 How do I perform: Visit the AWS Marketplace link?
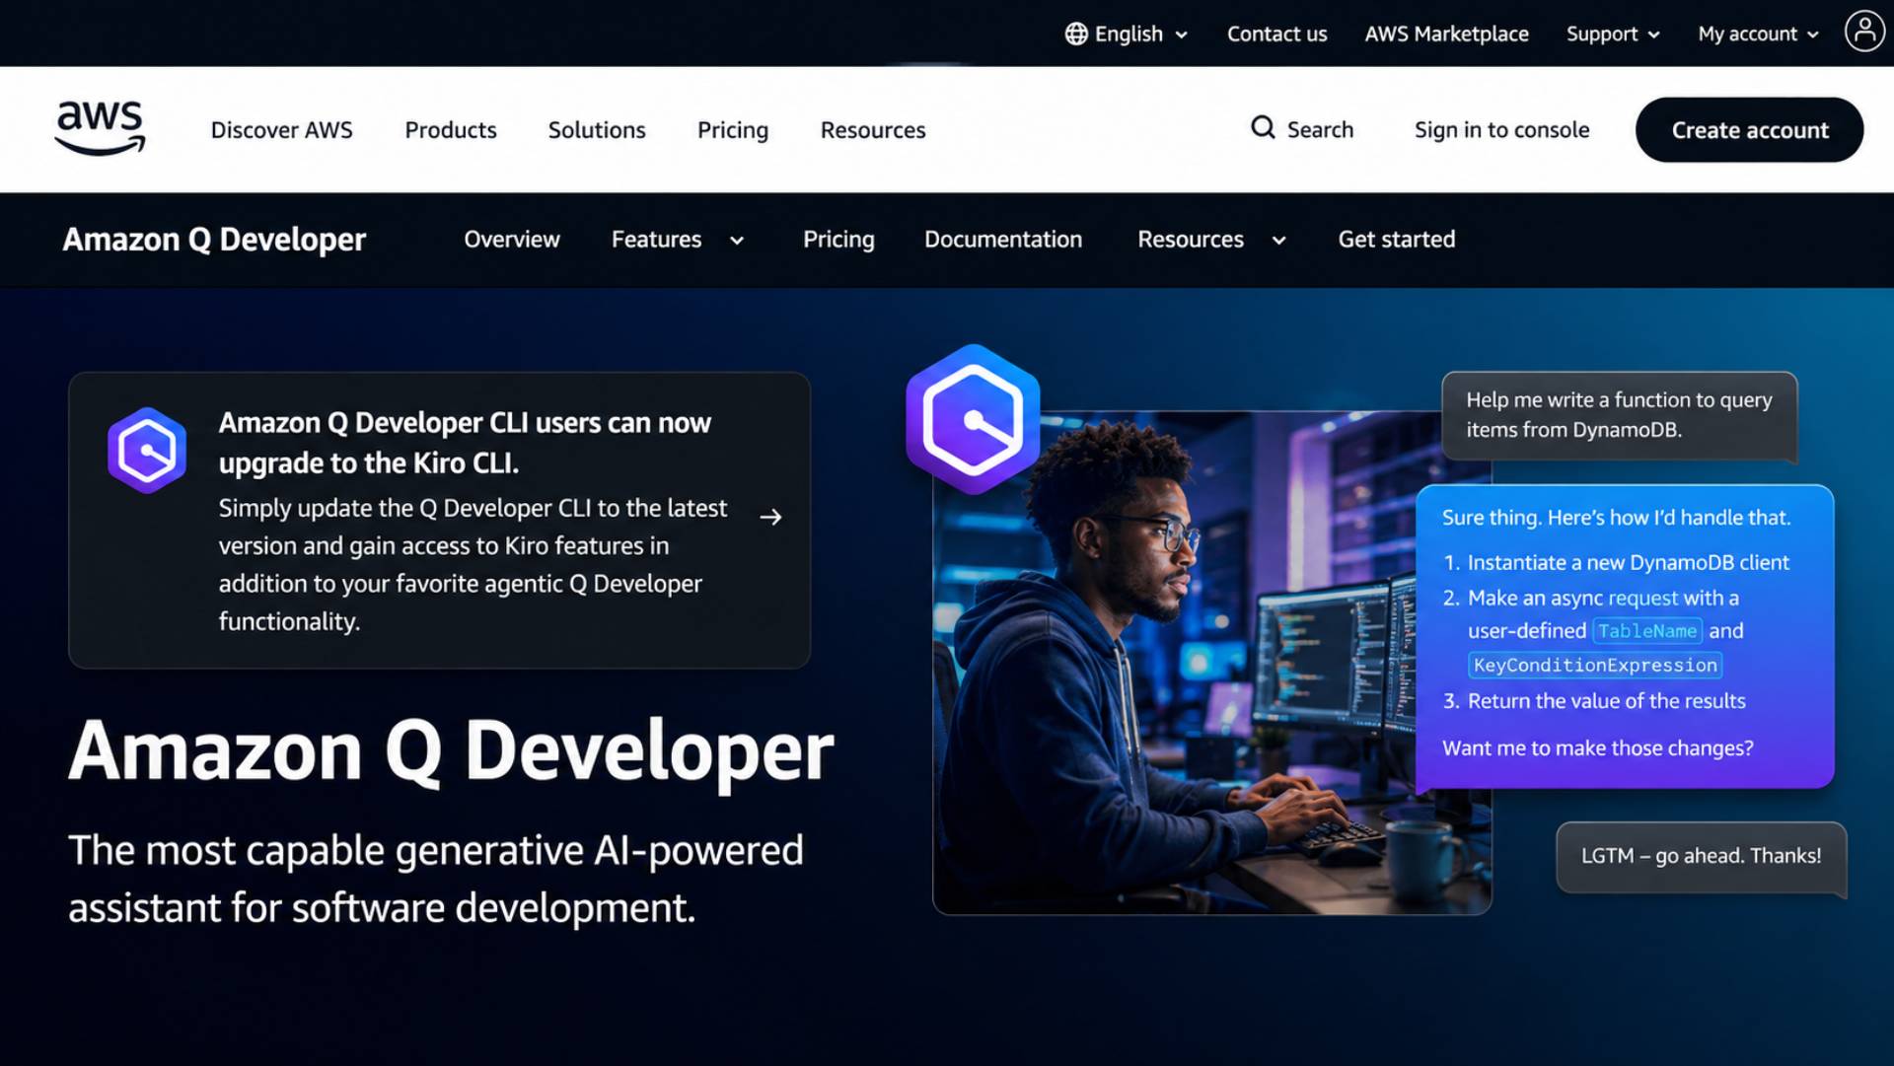[1446, 34]
